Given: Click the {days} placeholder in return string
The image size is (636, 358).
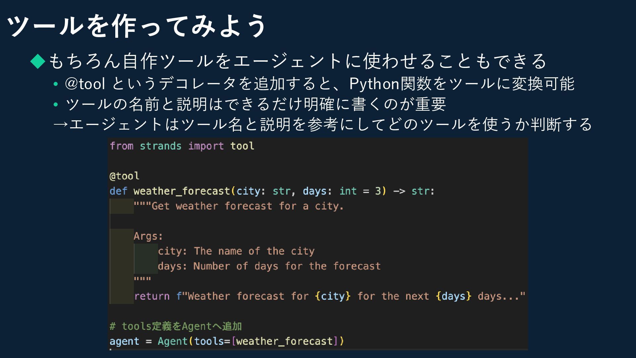Looking at the screenshot, I should [453, 296].
